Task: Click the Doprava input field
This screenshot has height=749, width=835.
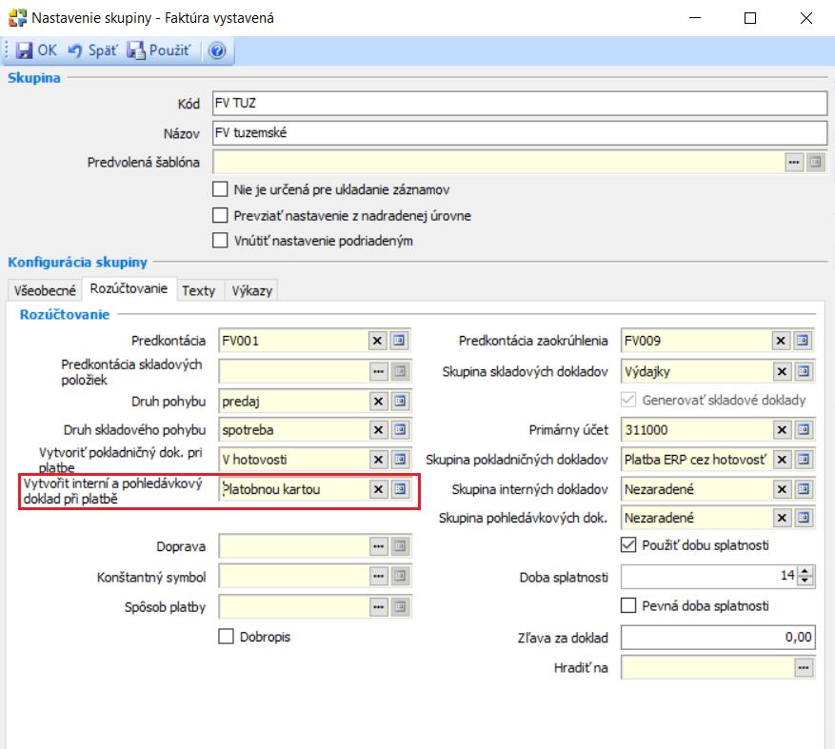Action: 293,546
